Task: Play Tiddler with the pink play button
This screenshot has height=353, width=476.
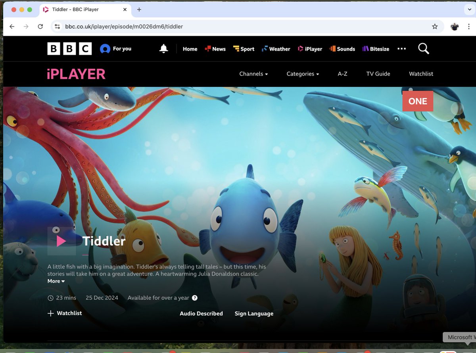Action: [x=61, y=241]
